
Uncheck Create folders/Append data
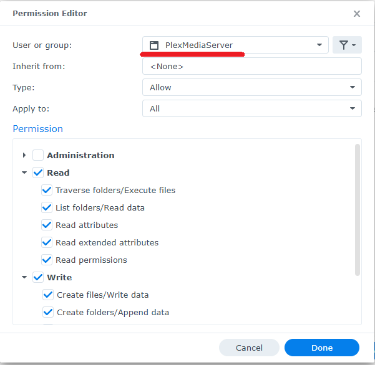pyautogui.click(x=48, y=312)
